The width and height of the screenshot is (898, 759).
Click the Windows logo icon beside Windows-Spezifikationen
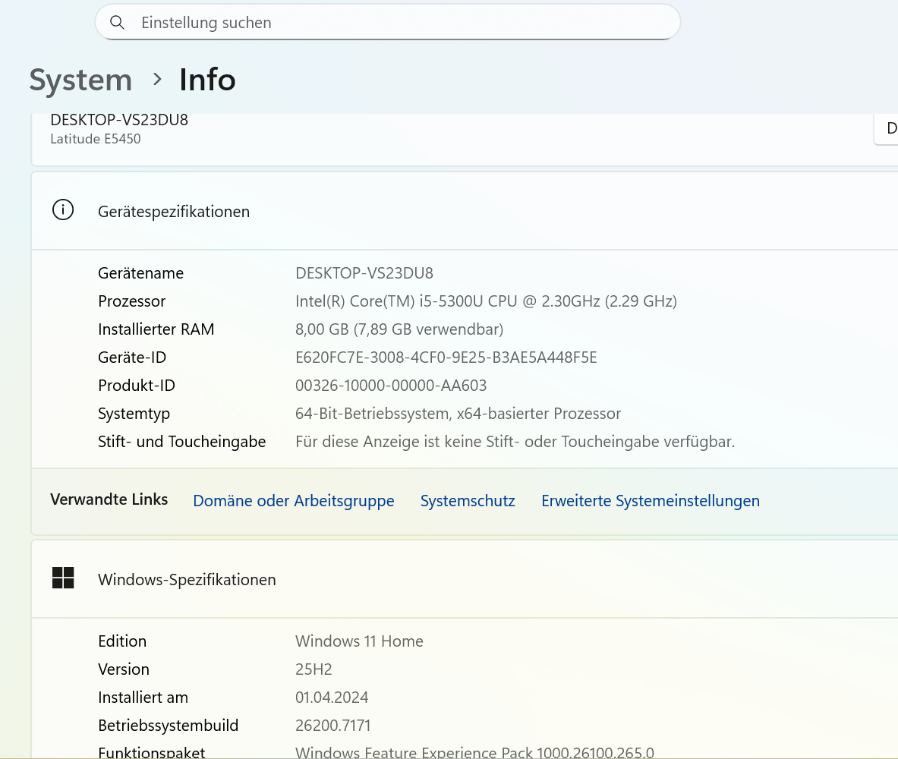tap(63, 578)
